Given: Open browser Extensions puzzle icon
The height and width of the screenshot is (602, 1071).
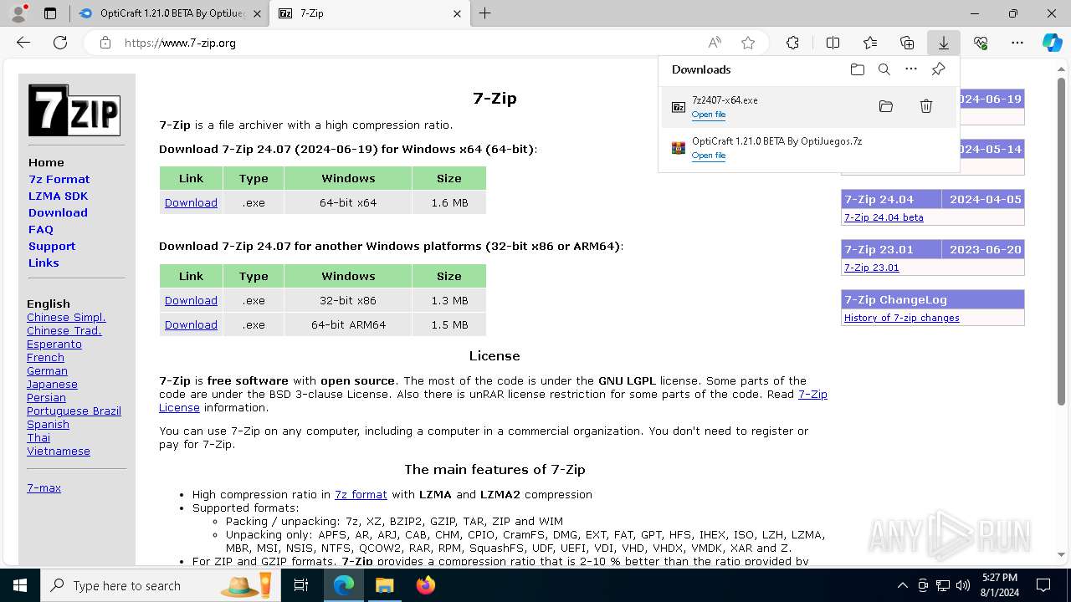Looking at the screenshot, I should pos(792,43).
